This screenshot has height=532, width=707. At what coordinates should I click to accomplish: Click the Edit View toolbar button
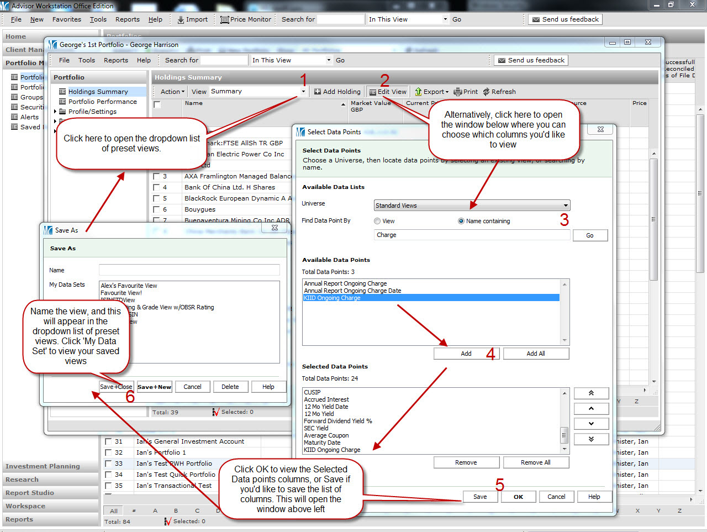388,92
